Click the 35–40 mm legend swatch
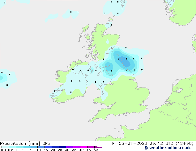Image resolution: width=196 pixels, height=151 pixels. (x=76, y=147)
